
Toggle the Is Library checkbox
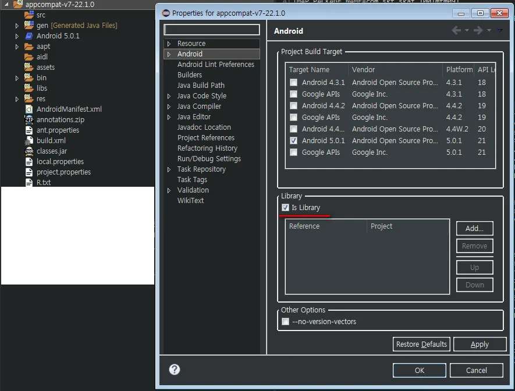coord(285,208)
